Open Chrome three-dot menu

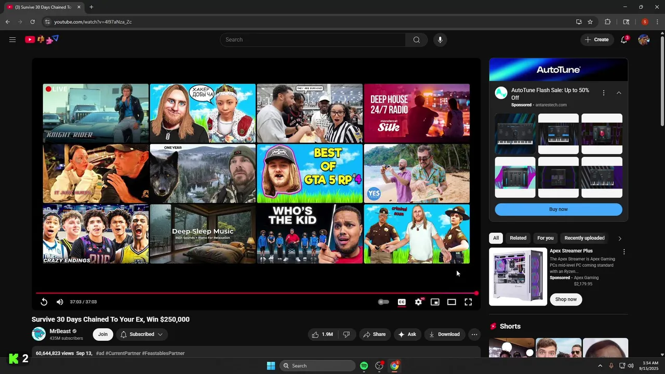click(x=658, y=22)
